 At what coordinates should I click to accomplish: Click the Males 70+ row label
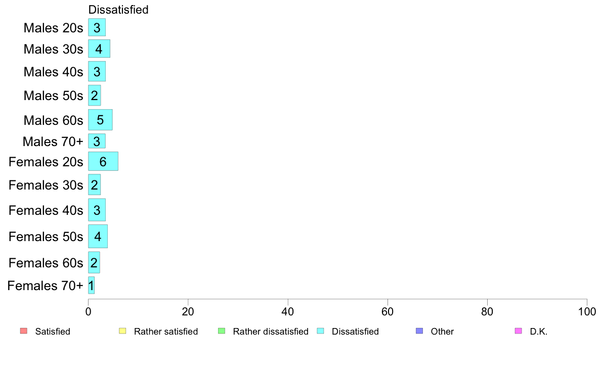tap(53, 142)
